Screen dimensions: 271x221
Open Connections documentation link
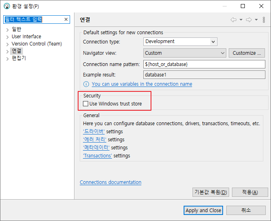click(x=110, y=182)
